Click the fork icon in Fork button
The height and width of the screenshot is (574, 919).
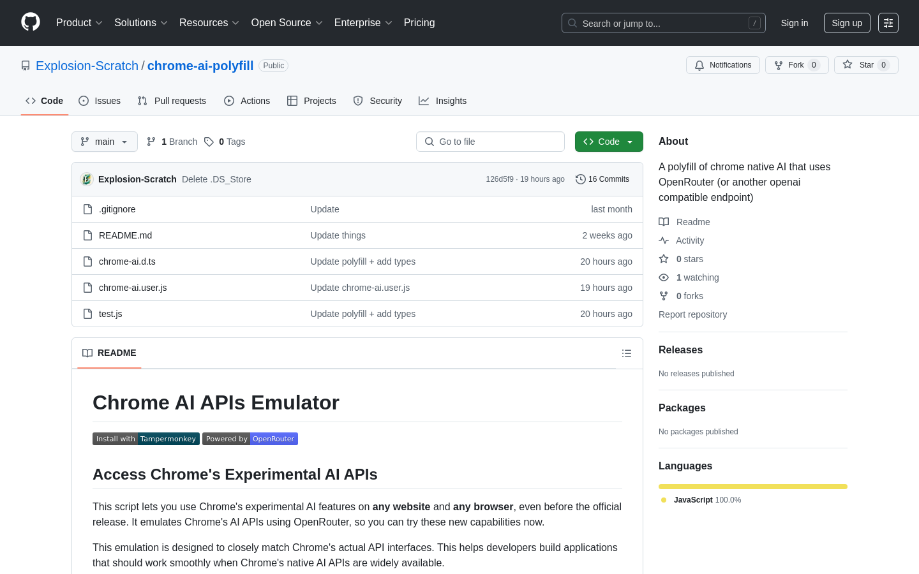[x=779, y=65]
